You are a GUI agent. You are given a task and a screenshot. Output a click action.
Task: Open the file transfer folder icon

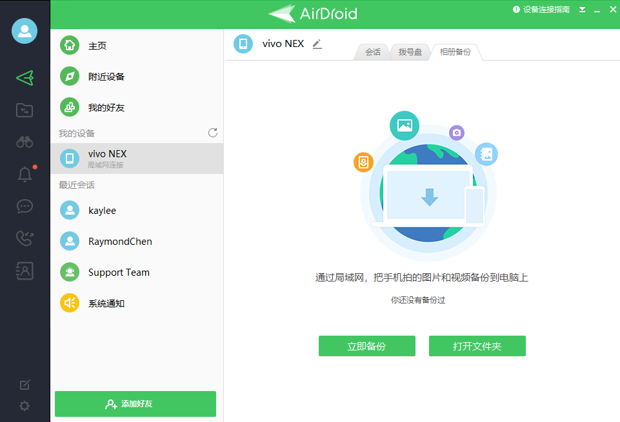pyautogui.click(x=25, y=110)
